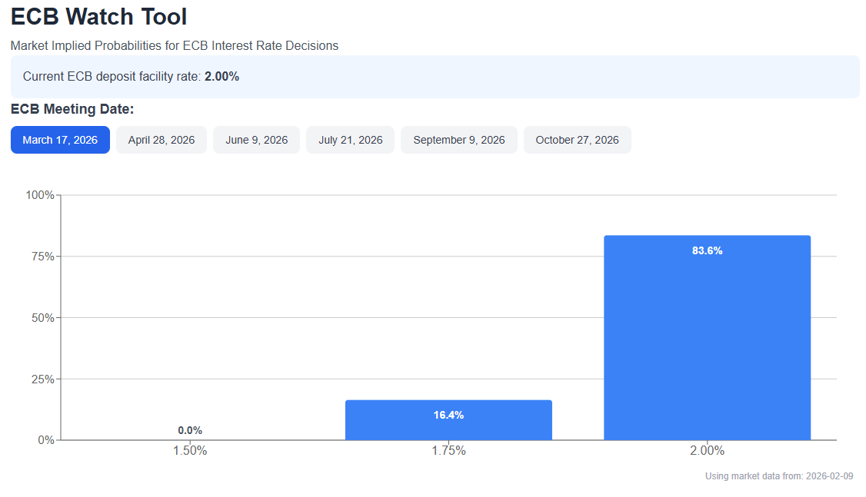Click the 16.4% bar value label
This screenshot has width=866, height=497.
tap(448, 415)
